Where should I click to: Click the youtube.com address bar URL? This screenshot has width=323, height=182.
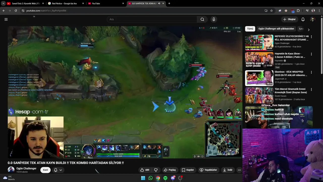pos(46,11)
